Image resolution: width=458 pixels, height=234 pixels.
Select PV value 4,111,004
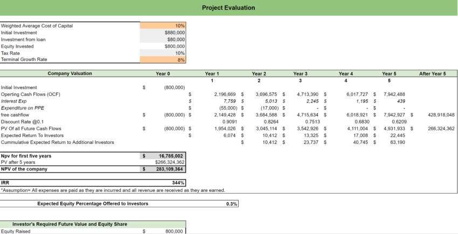[357, 128]
